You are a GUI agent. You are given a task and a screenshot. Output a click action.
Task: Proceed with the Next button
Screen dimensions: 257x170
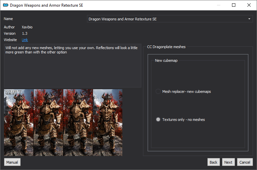(228, 162)
